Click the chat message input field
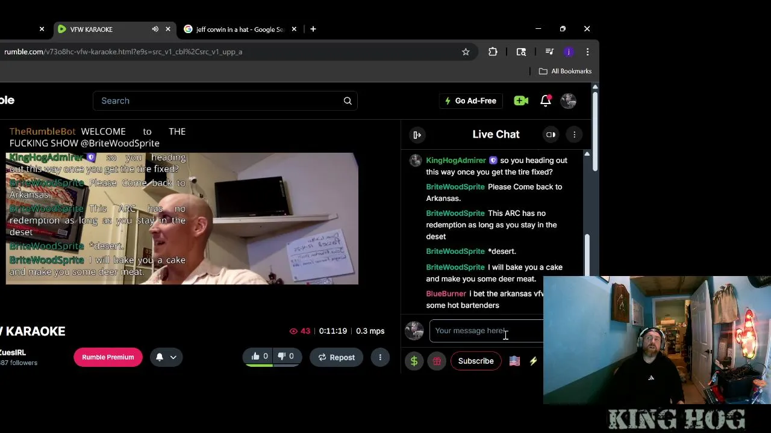Image resolution: width=771 pixels, height=433 pixels. 487,331
